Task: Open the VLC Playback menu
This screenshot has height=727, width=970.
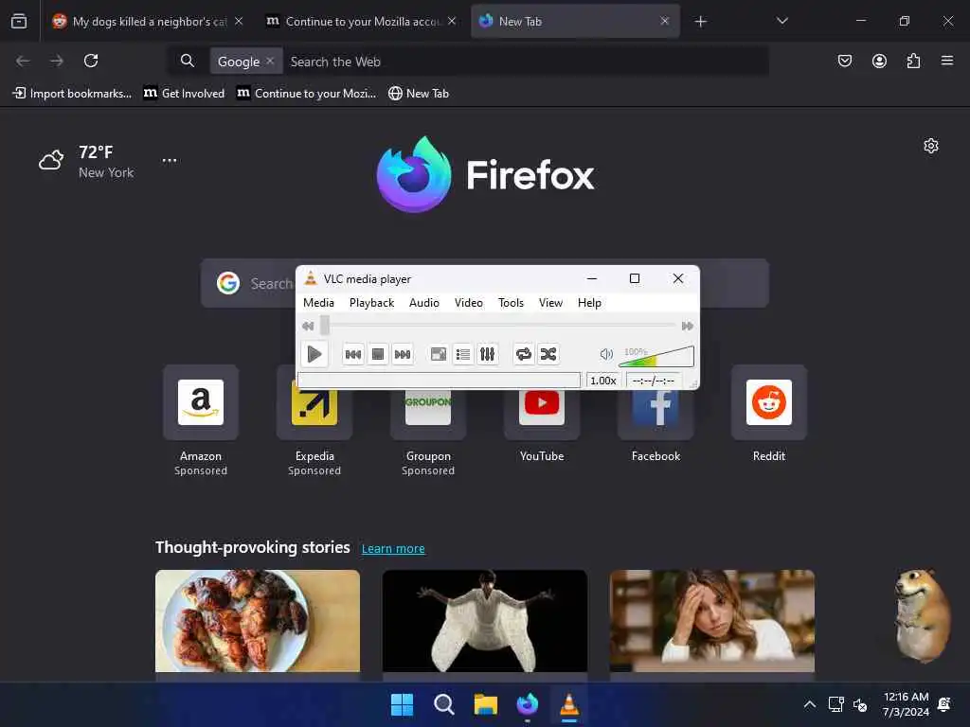Action: point(371,302)
